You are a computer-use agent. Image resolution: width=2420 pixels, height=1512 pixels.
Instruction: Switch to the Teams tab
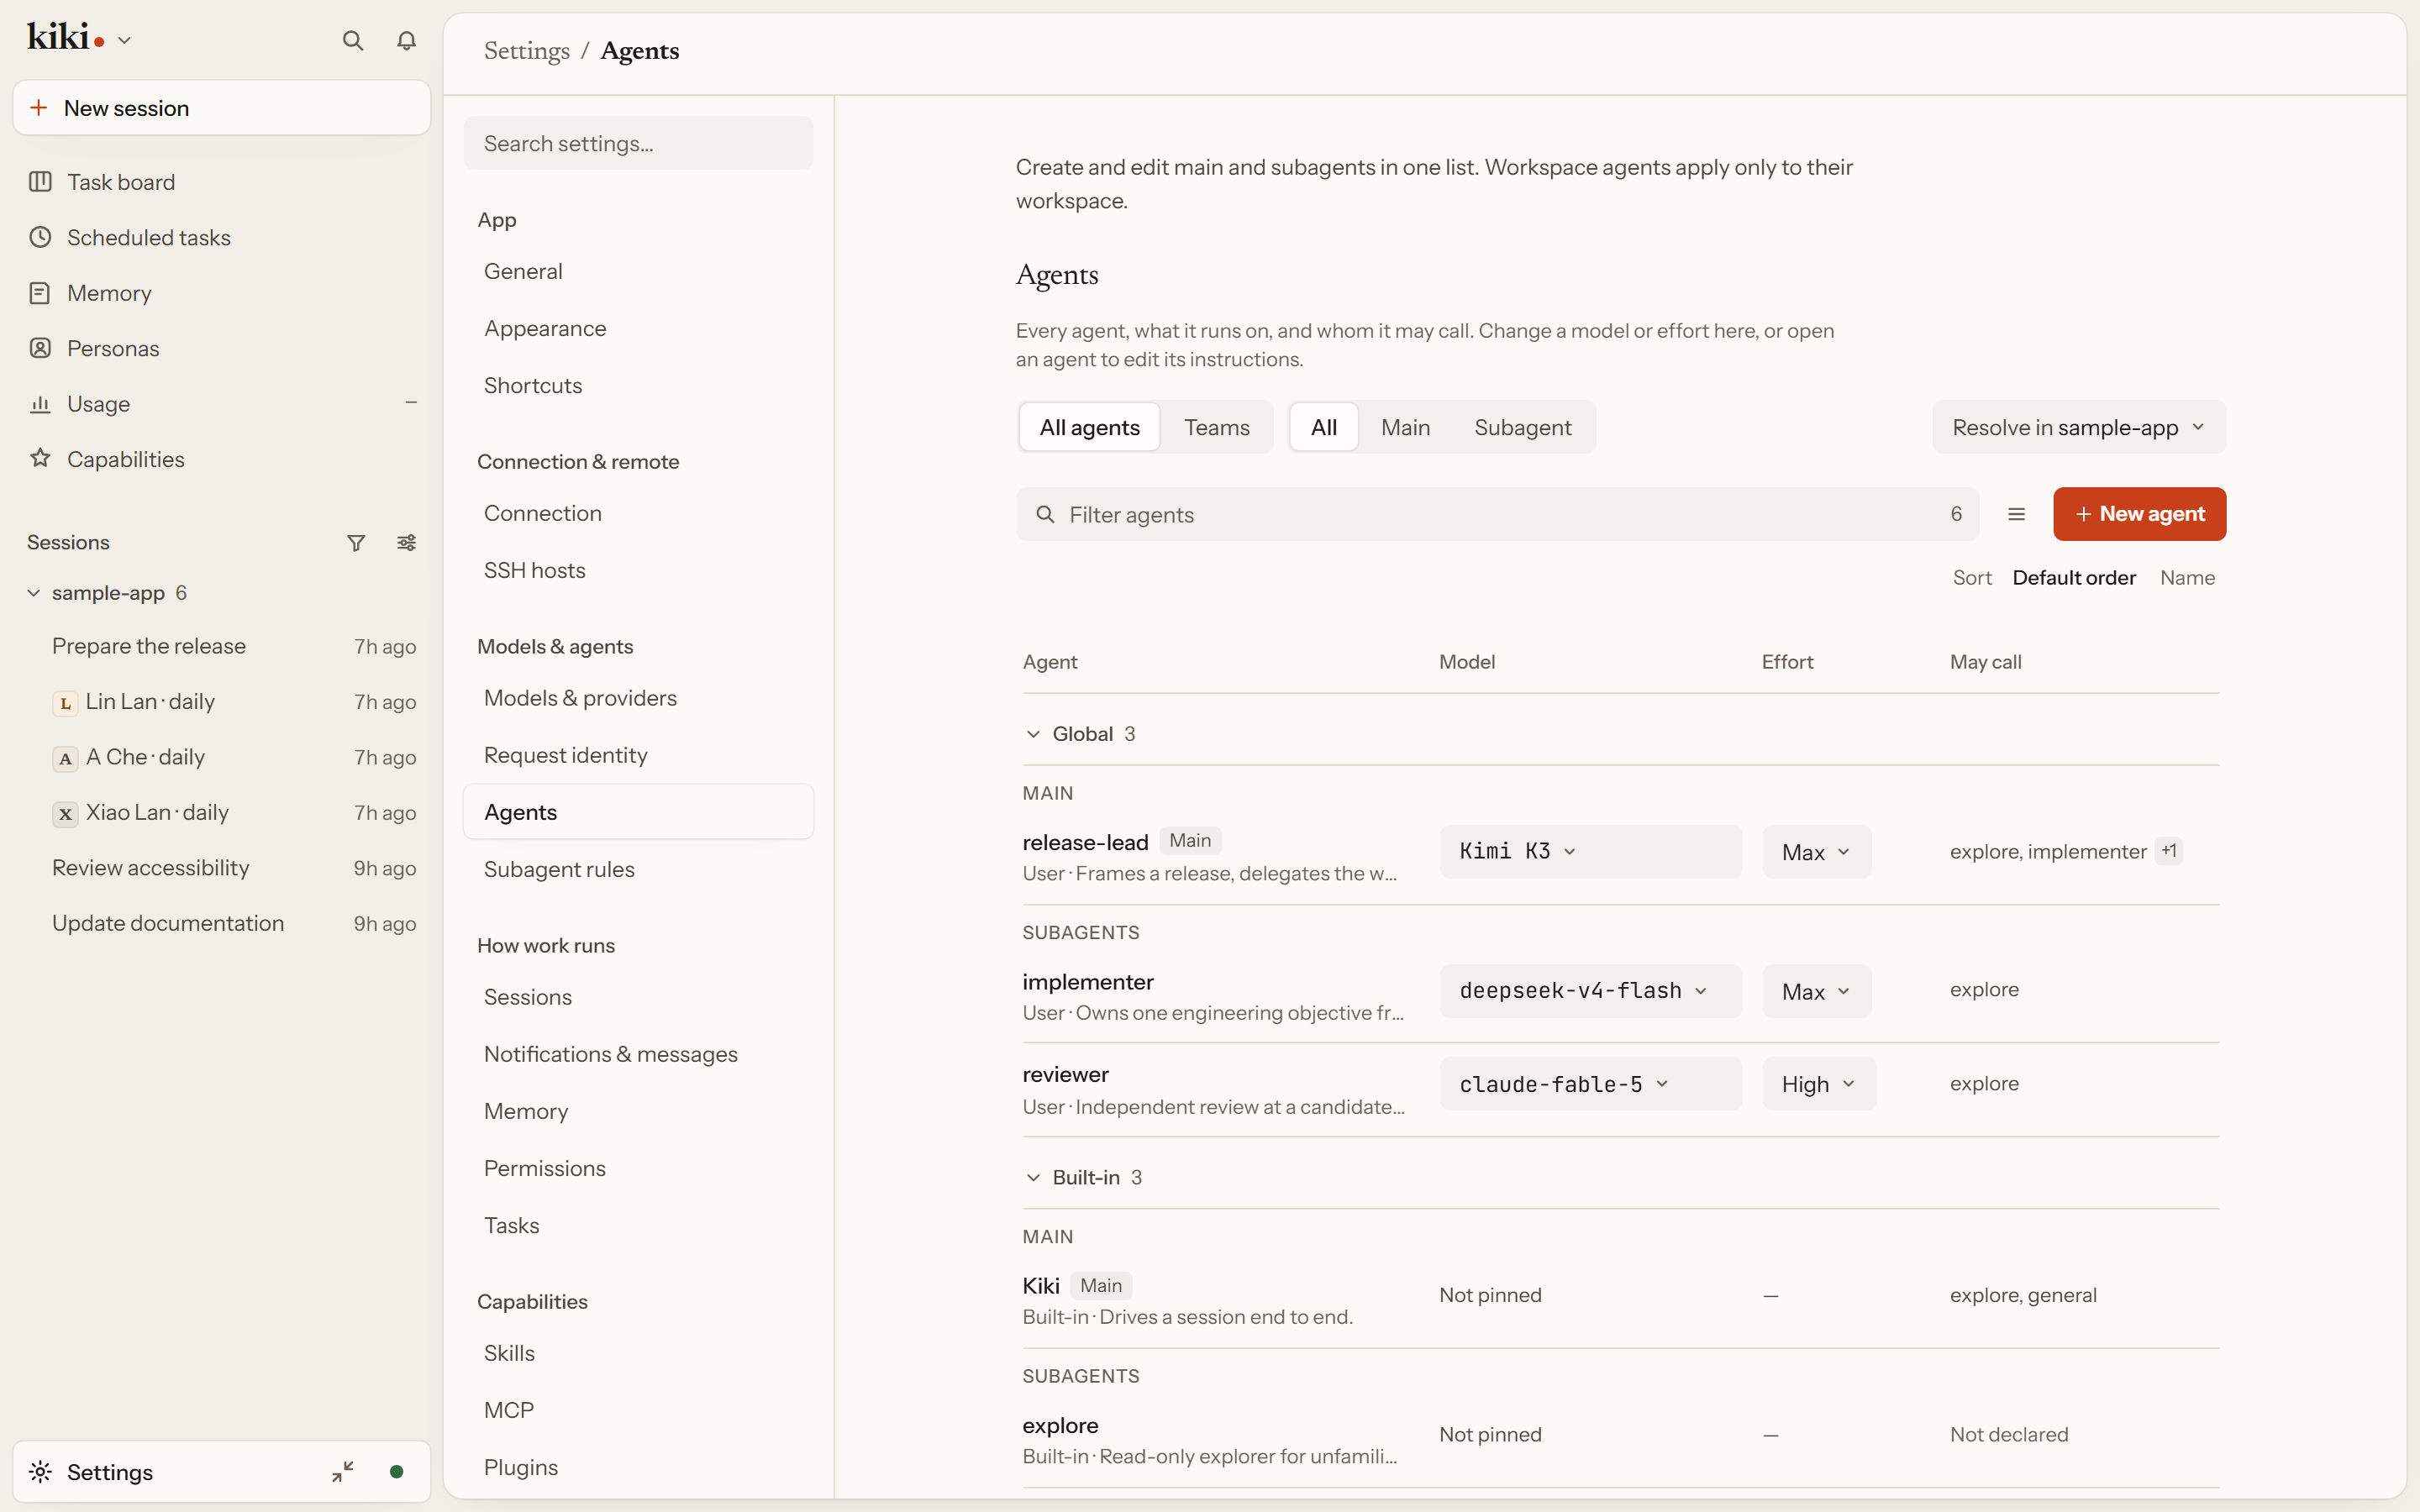[1216, 427]
